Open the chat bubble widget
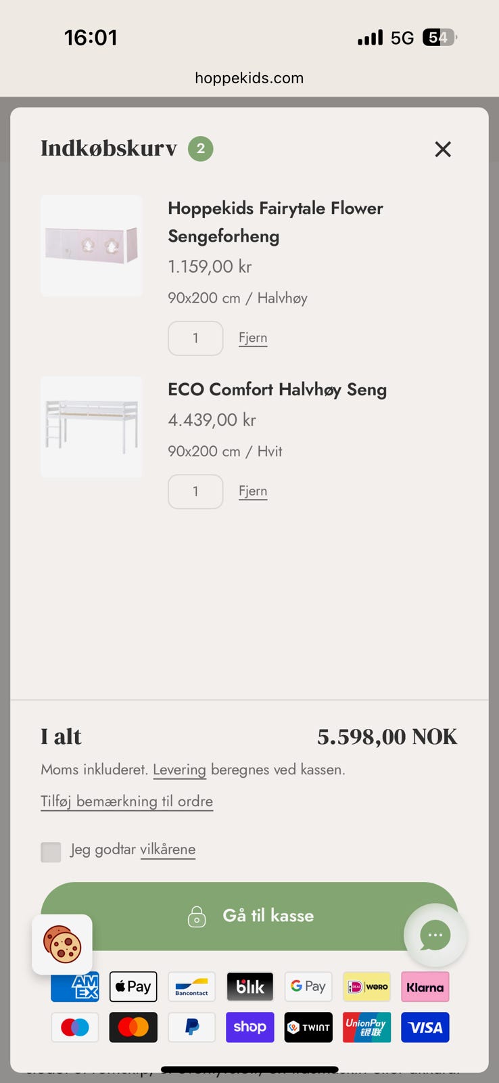 pos(435,935)
